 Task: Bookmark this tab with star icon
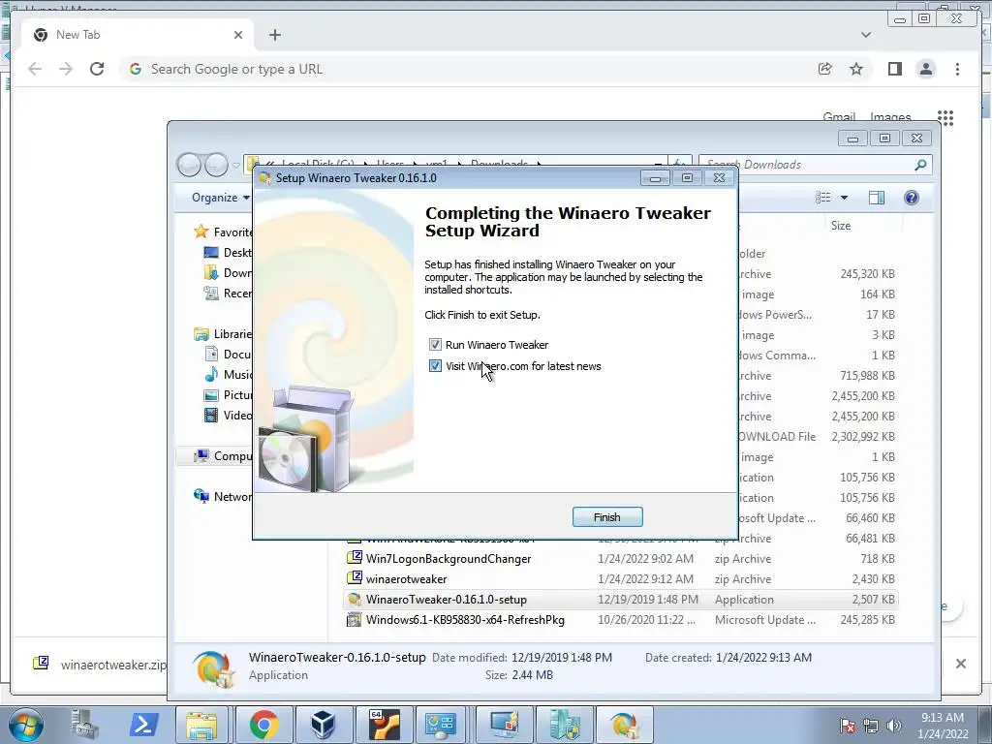pyautogui.click(x=856, y=69)
